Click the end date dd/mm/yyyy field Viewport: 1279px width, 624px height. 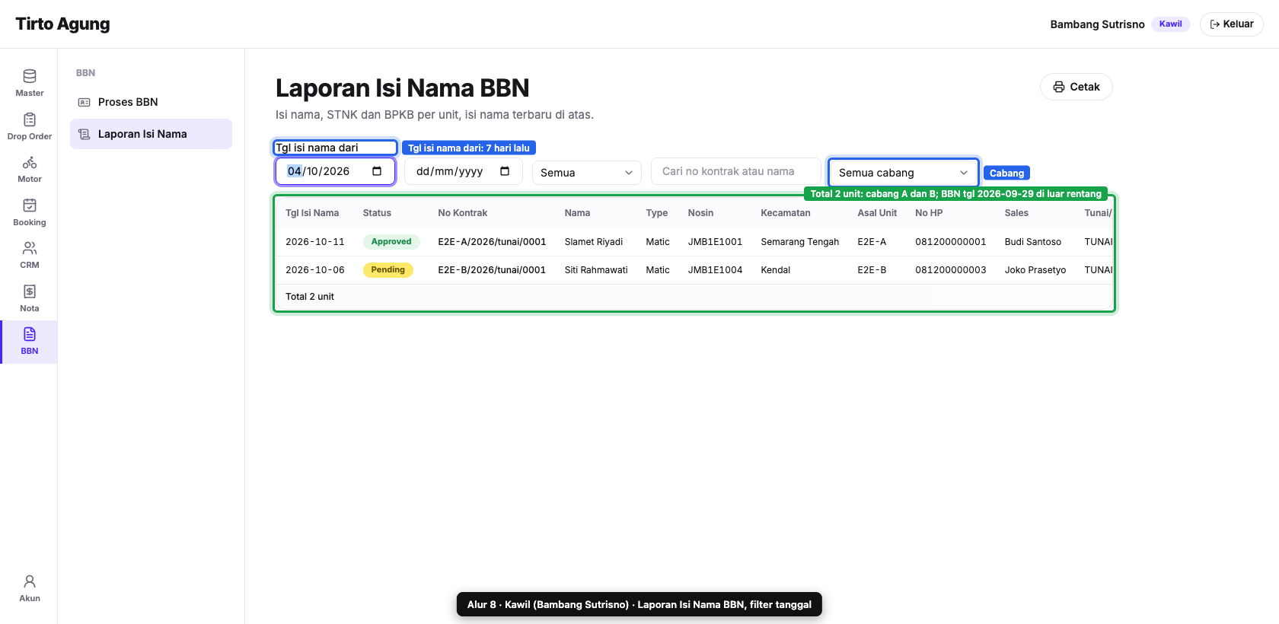[x=464, y=171]
